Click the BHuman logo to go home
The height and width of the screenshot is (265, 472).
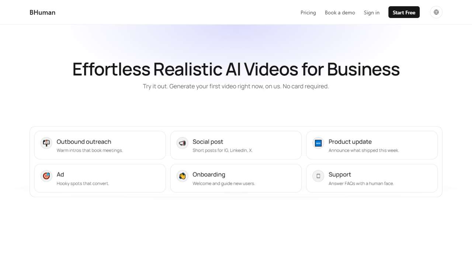(x=42, y=13)
